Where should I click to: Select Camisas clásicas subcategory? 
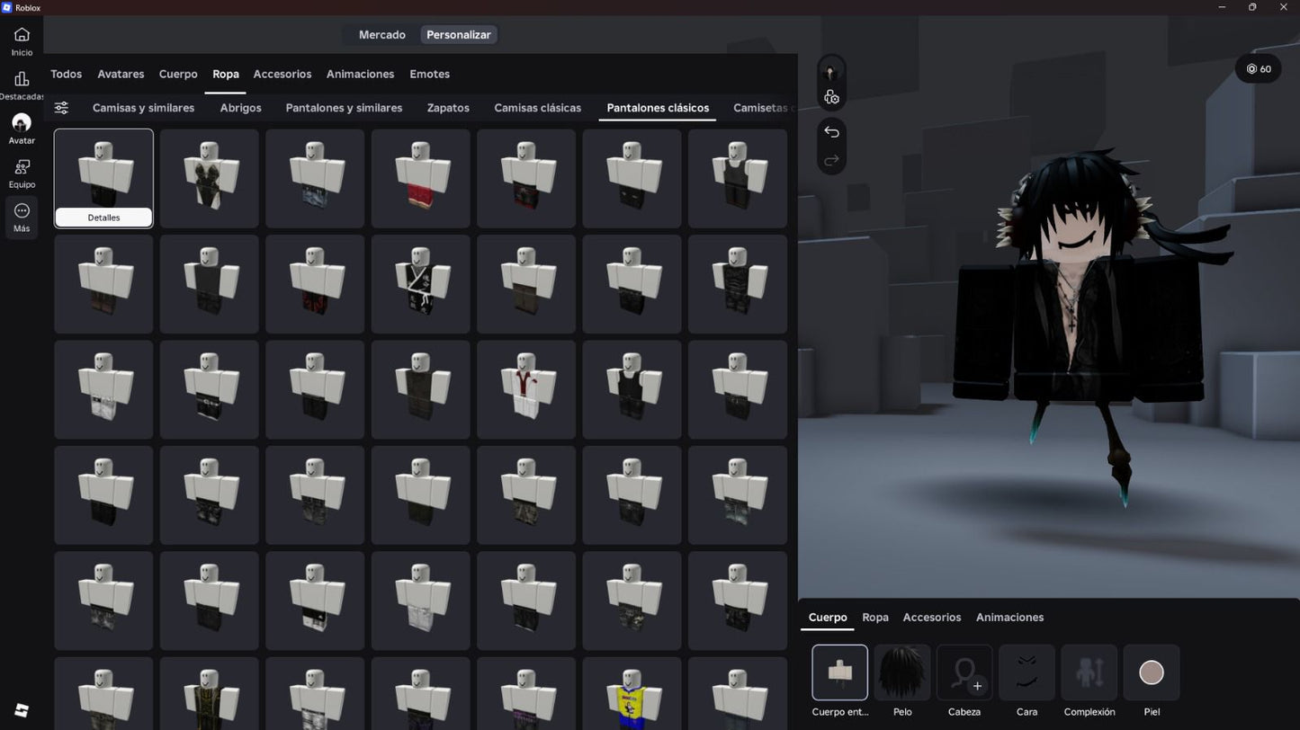(537, 108)
